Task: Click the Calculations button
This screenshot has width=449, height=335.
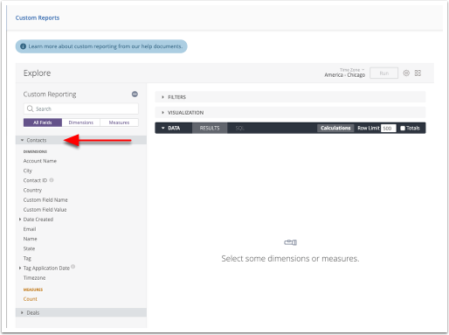Action: pos(335,128)
